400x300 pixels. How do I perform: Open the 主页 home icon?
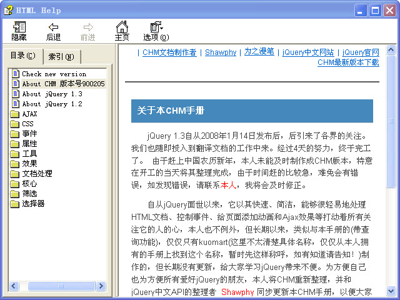pyautogui.click(x=122, y=27)
